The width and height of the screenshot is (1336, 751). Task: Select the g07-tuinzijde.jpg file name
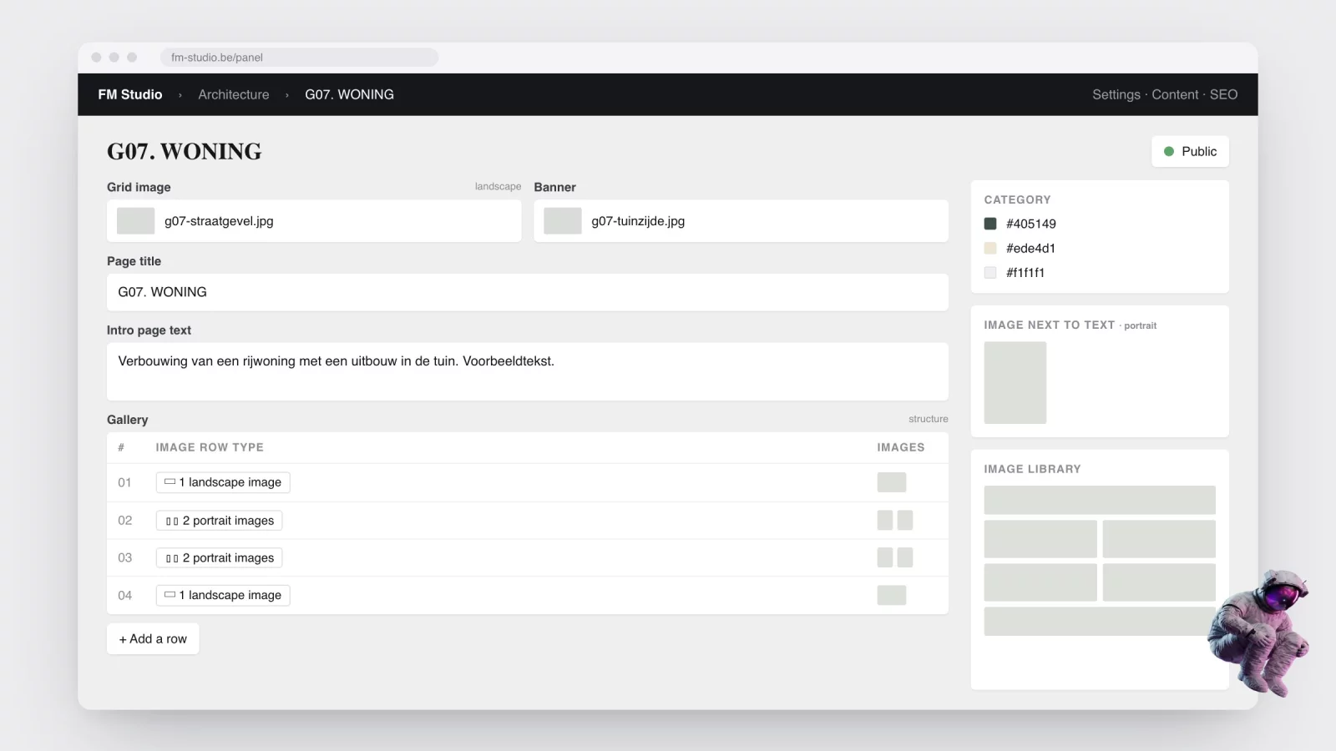coord(638,221)
